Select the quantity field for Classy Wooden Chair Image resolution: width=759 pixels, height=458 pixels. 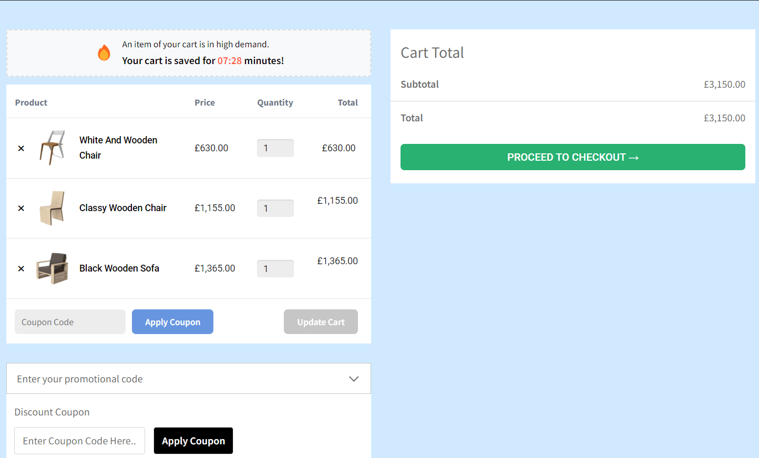point(275,208)
